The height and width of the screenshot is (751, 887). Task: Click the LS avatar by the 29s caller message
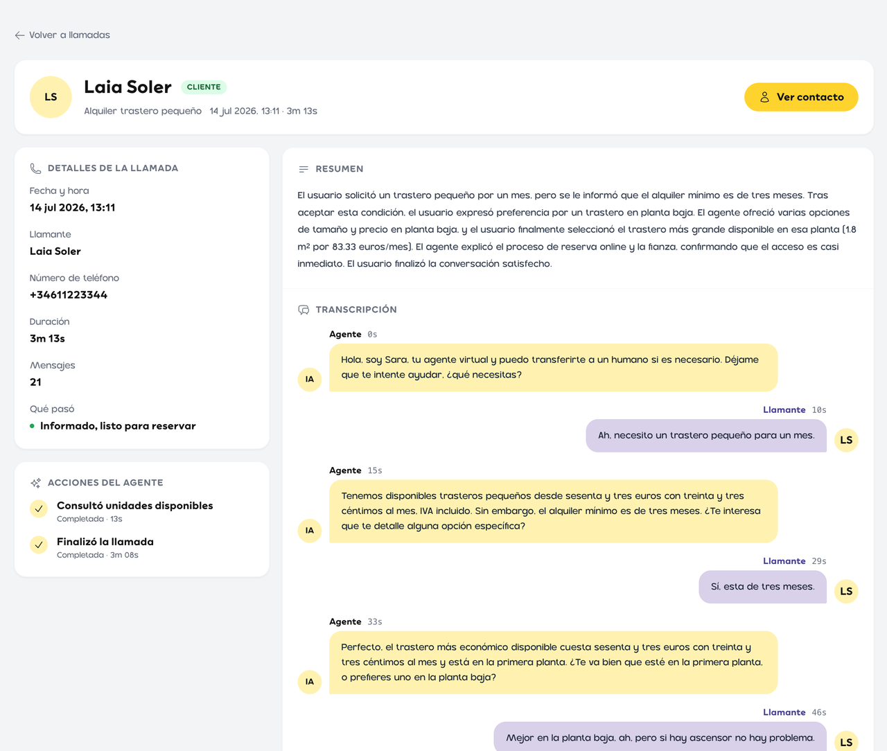click(x=846, y=591)
